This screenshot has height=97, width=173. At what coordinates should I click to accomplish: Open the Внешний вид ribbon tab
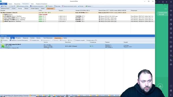[x=17, y=4]
